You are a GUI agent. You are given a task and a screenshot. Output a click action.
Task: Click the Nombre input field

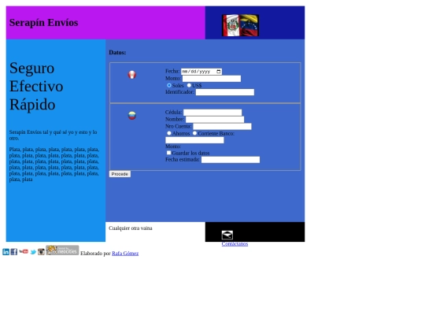pyautogui.click(x=215, y=120)
